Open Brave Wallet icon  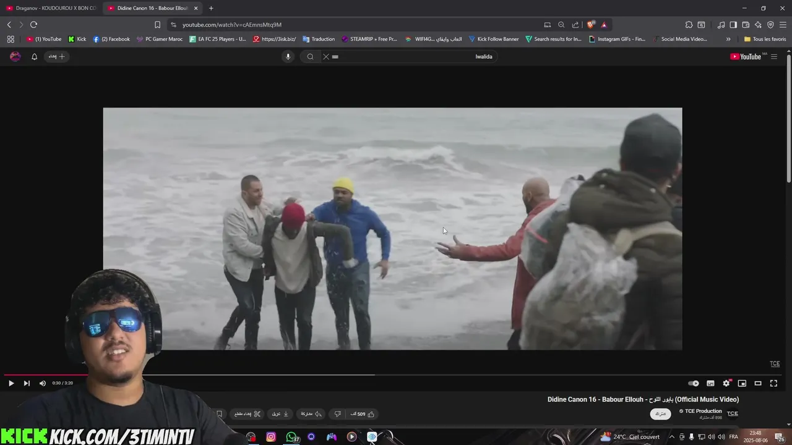click(x=746, y=25)
